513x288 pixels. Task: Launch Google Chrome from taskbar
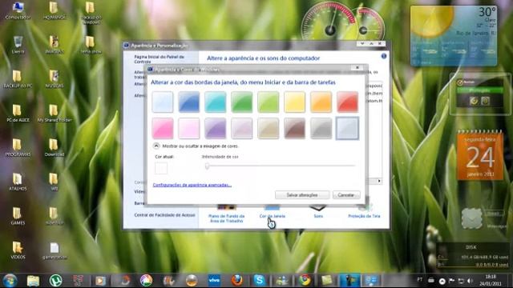click(x=305, y=281)
